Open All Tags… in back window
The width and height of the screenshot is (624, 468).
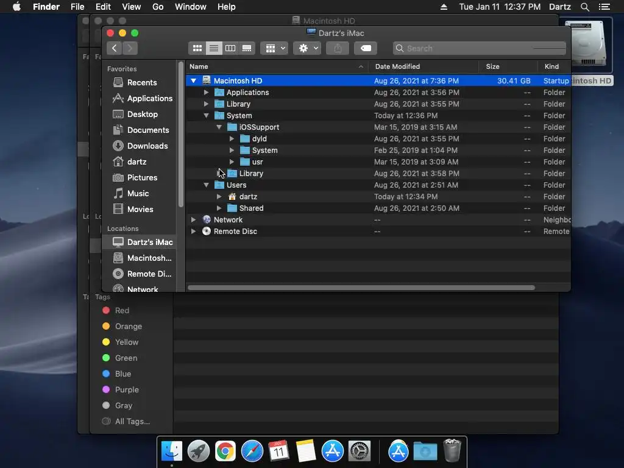[126, 422]
